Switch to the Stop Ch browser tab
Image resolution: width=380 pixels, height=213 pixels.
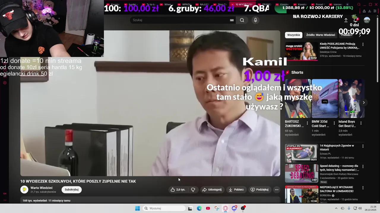point(220,4)
